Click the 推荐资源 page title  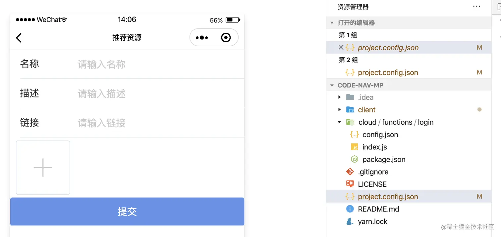(127, 37)
